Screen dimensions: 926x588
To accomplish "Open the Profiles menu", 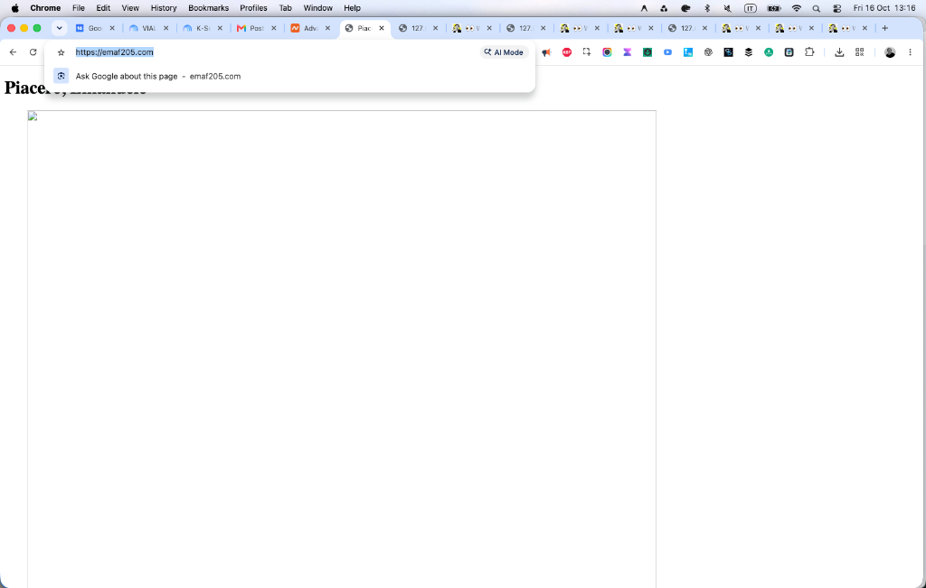I will (253, 7).
